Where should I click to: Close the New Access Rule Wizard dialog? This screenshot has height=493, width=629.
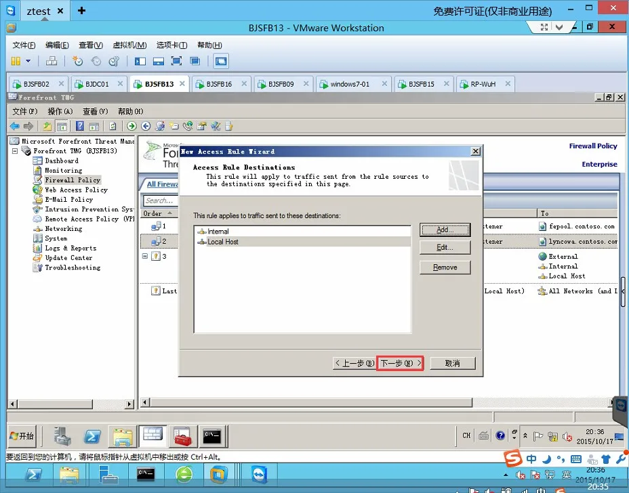coord(475,151)
